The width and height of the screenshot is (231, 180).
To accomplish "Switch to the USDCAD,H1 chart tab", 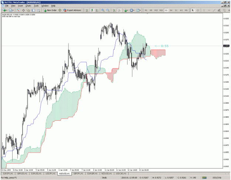I will [121, 173].
